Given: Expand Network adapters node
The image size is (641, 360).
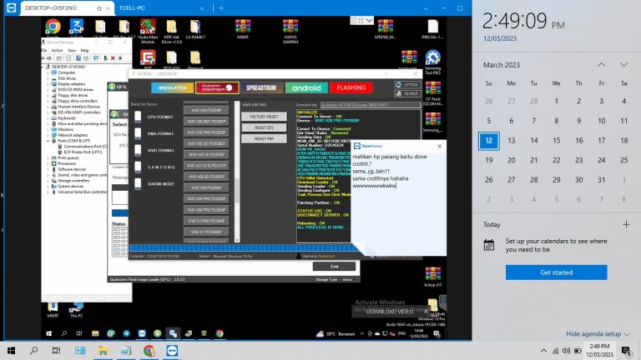Looking at the screenshot, I should click(48, 135).
